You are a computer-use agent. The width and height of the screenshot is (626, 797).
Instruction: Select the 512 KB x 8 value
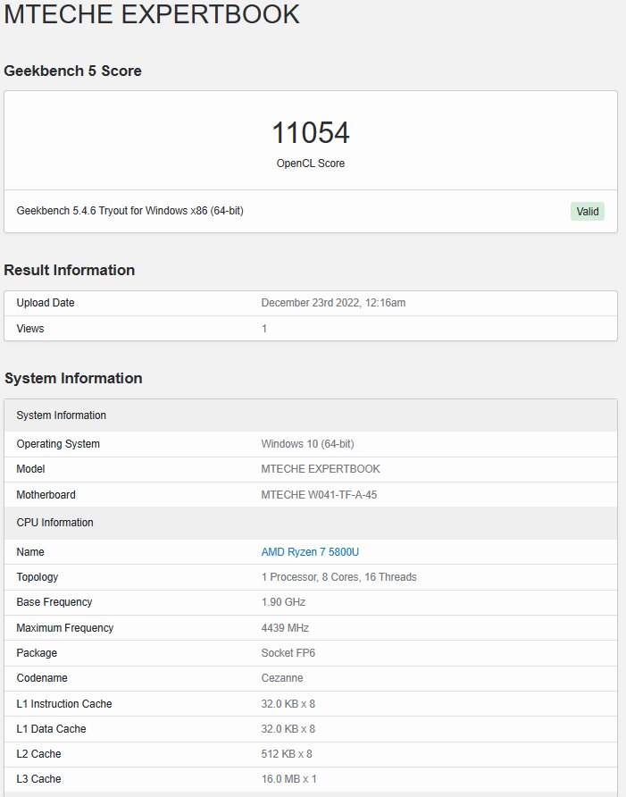tap(287, 754)
